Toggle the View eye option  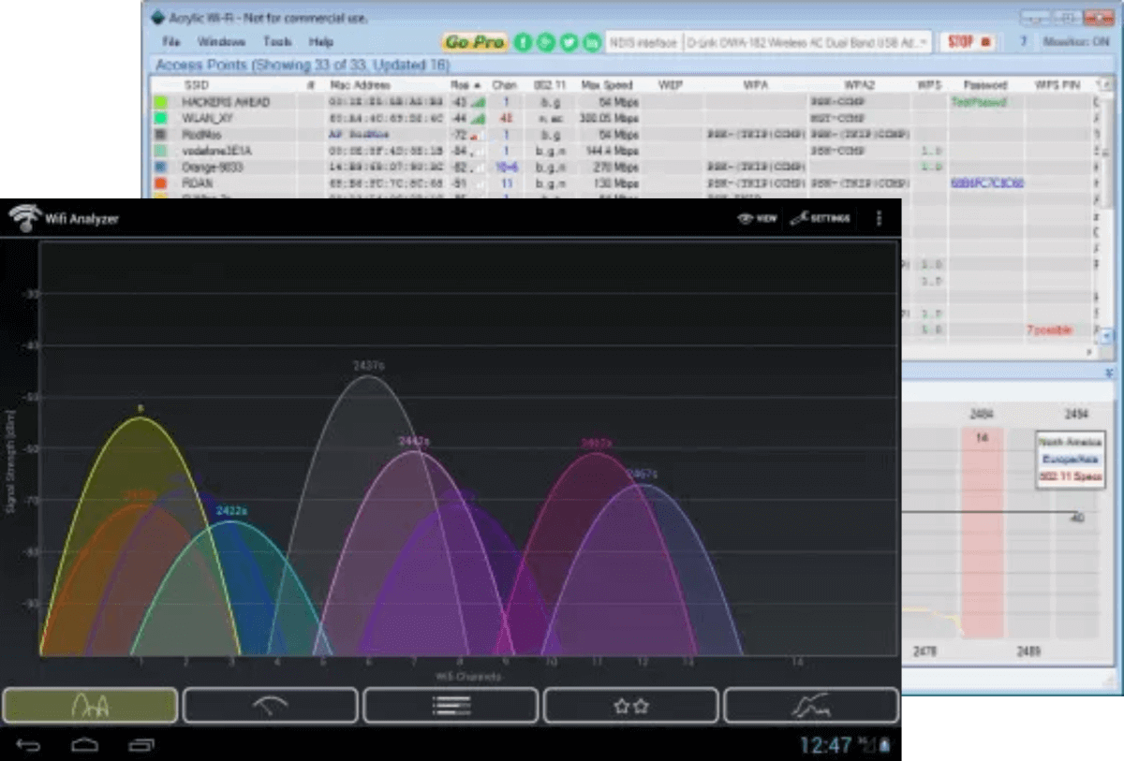click(758, 218)
